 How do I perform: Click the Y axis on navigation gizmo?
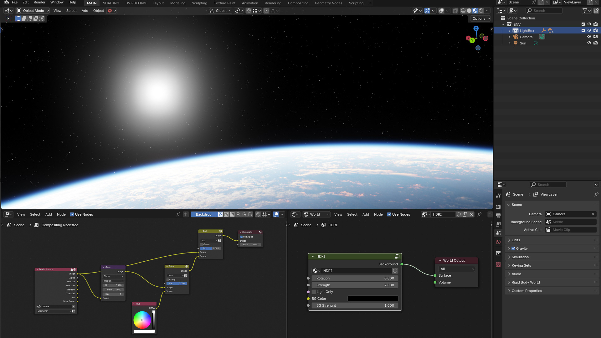pos(472,40)
